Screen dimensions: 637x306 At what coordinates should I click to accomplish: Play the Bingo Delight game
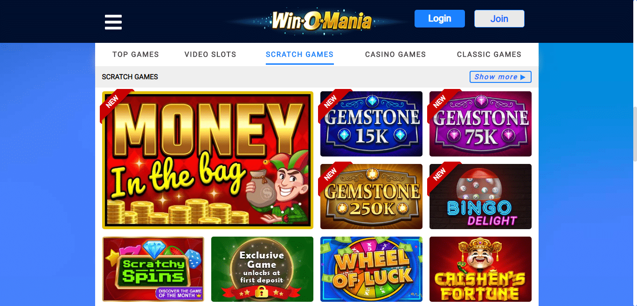click(x=480, y=197)
